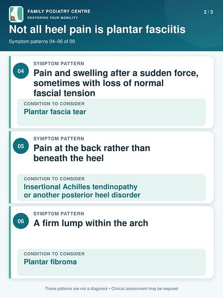Open the Insertional Achilles tendinopathy condition box
This screenshot has width=223, height=298.
pos(111,187)
